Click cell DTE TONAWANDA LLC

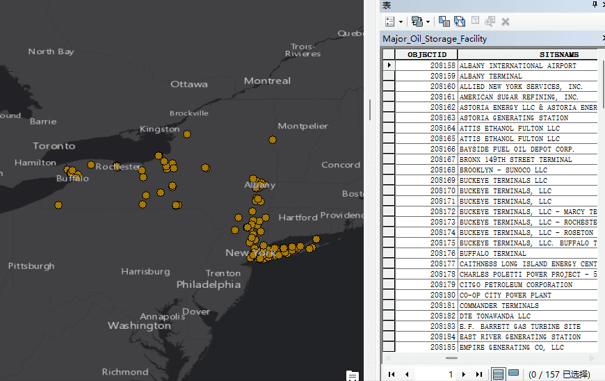[528, 316]
